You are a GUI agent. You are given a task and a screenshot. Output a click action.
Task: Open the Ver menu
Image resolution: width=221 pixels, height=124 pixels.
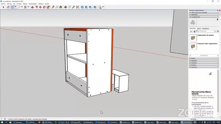point(14,4)
